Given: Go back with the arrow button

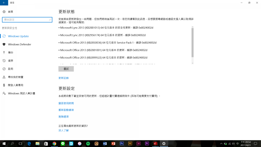Looking at the screenshot, I should [x=4, y=3].
